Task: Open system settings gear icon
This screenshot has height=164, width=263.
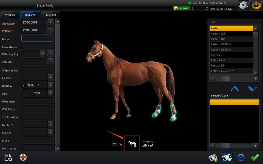Action: click(x=243, y=5)
